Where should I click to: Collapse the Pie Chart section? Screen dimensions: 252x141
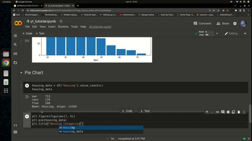pos(21,73)
